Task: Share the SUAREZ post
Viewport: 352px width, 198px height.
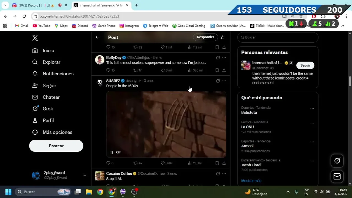Action: (x=224, y=163)
